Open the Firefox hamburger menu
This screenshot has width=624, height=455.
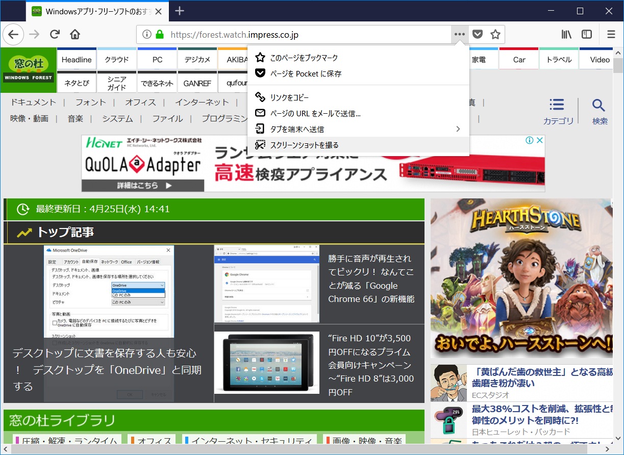tap(611, 34)
